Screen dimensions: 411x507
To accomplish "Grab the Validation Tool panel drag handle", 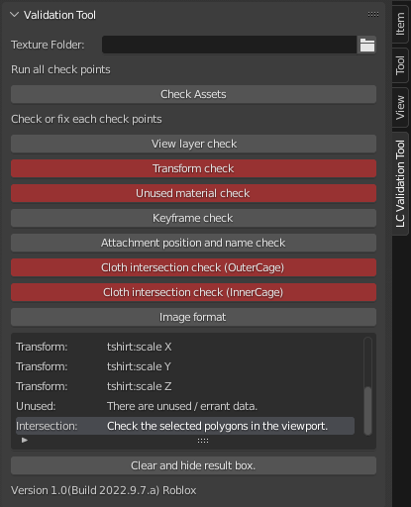I will coord(373,15).
